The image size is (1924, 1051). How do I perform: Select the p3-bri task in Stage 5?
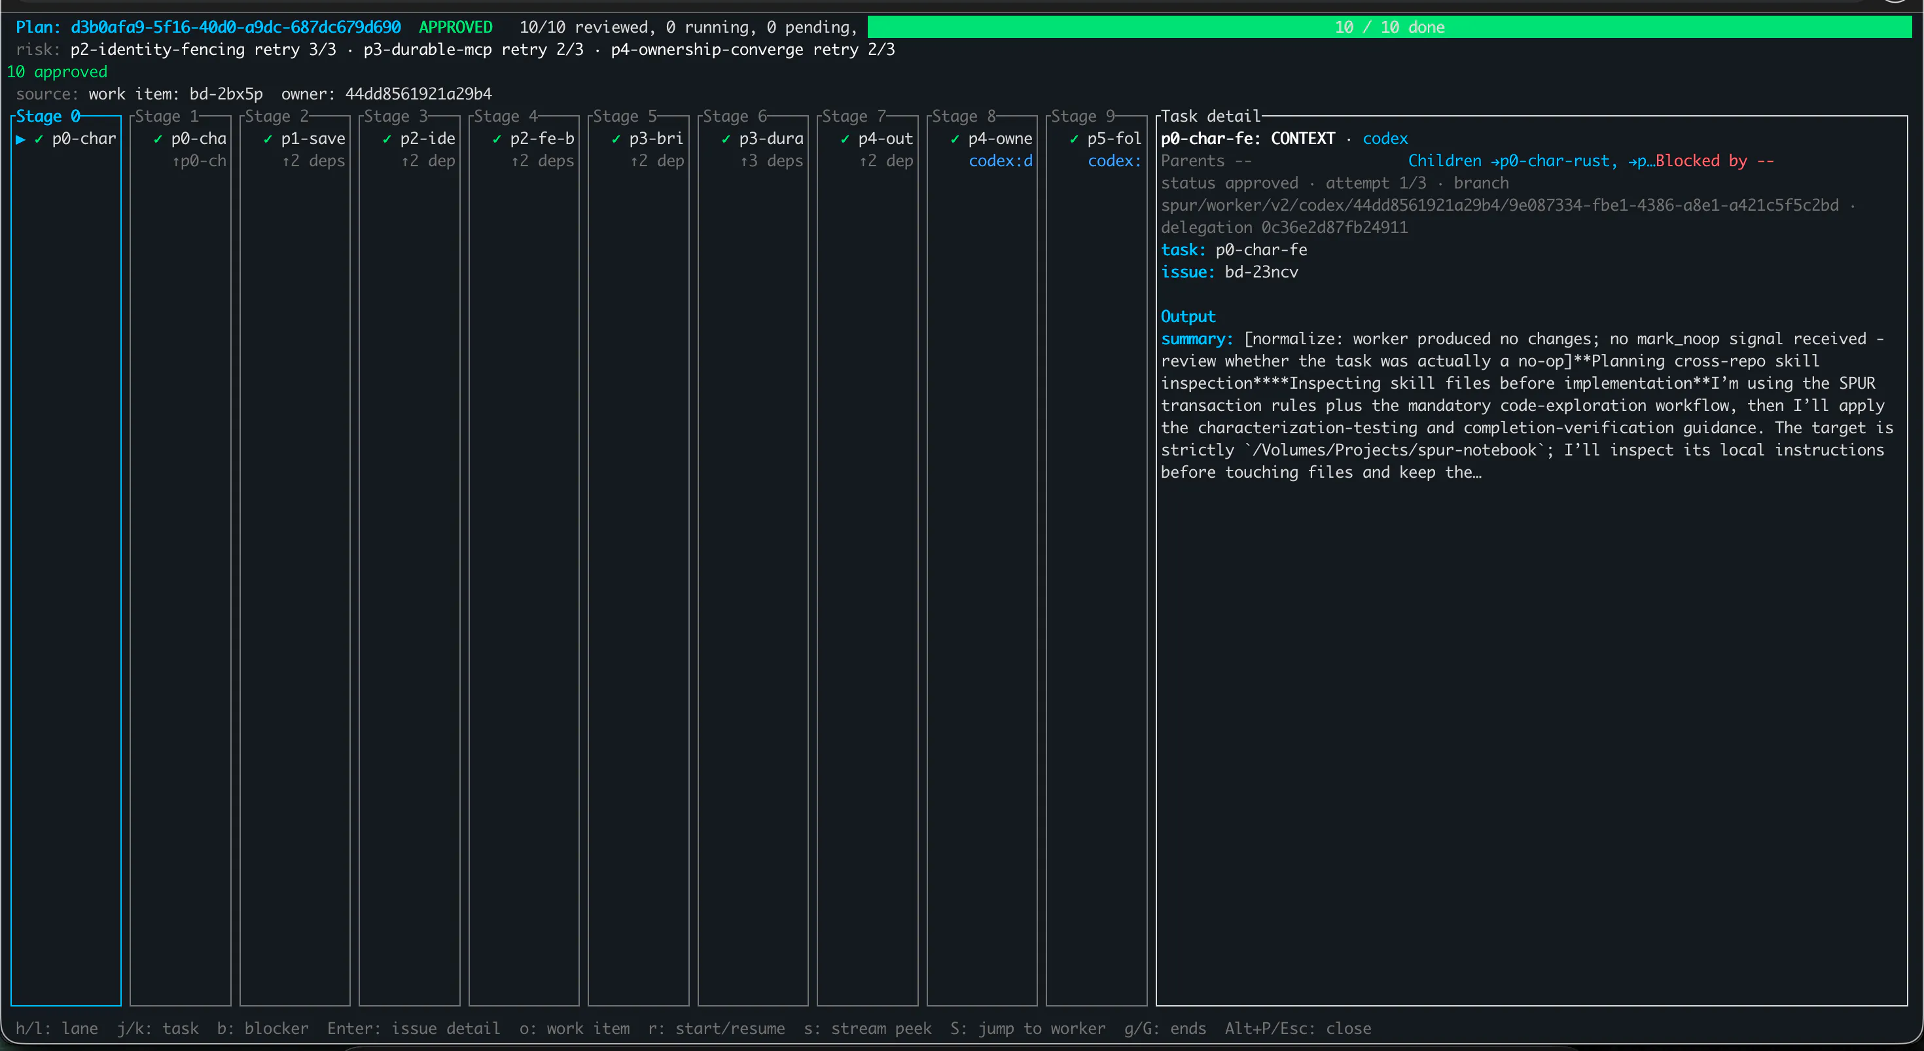[x=656, y=139]
